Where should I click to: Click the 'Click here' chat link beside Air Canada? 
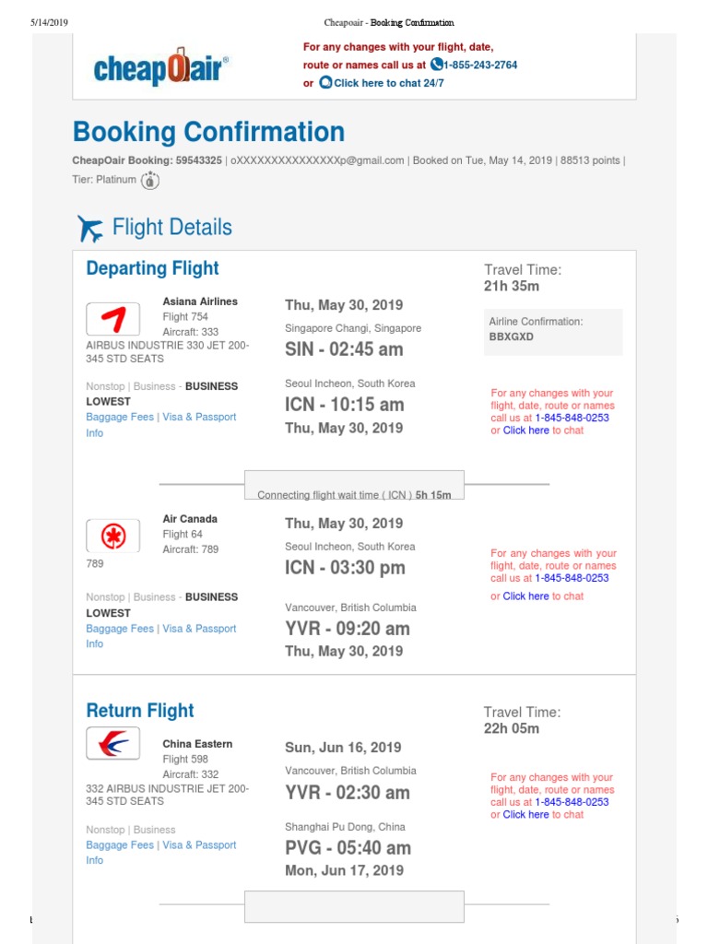(525, 596)
